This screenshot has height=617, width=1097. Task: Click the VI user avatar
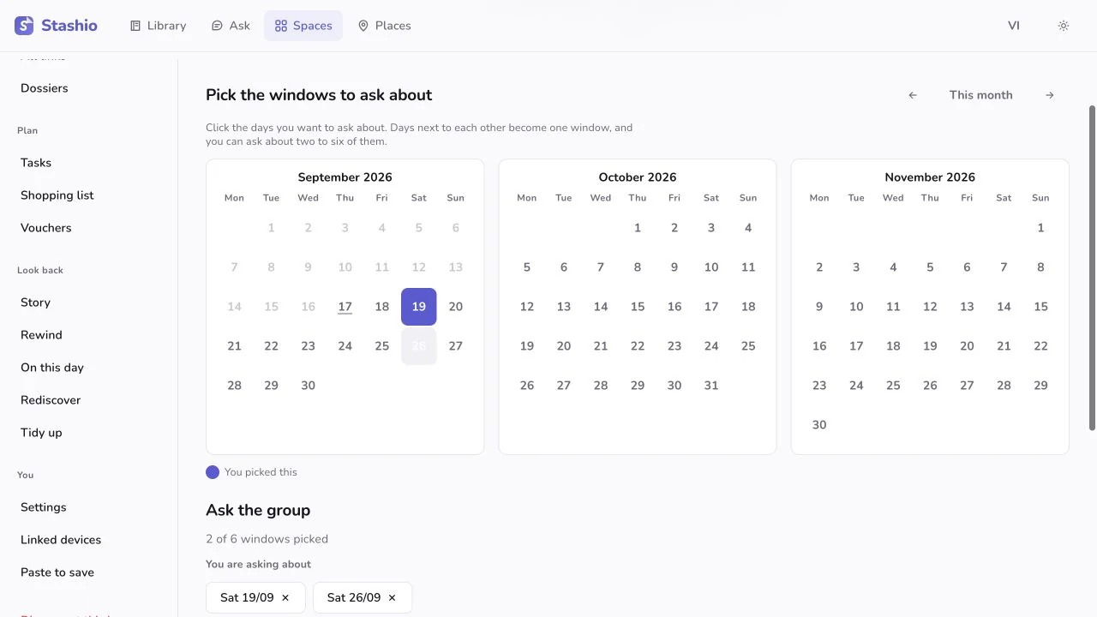[x=1014, y=26]
